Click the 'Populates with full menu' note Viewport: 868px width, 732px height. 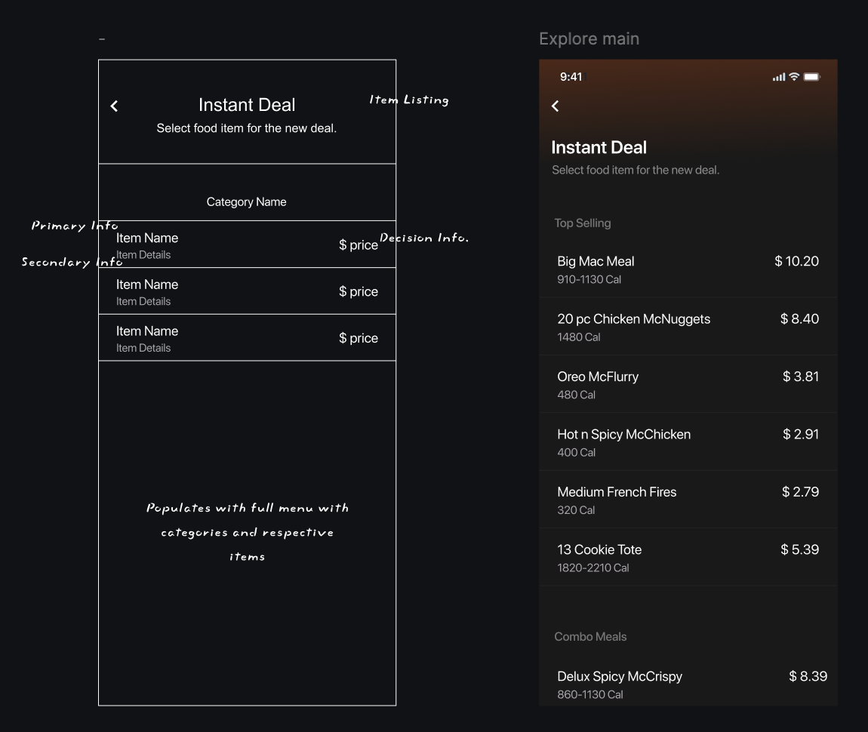(x=248, y=532)
